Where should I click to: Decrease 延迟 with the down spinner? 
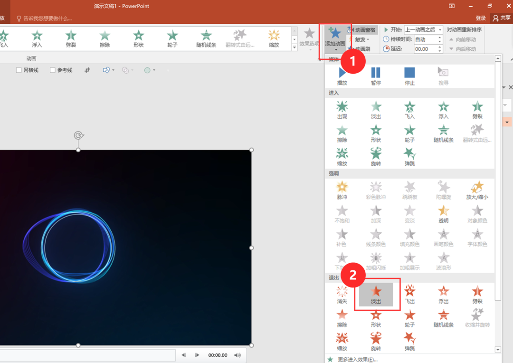440,51
